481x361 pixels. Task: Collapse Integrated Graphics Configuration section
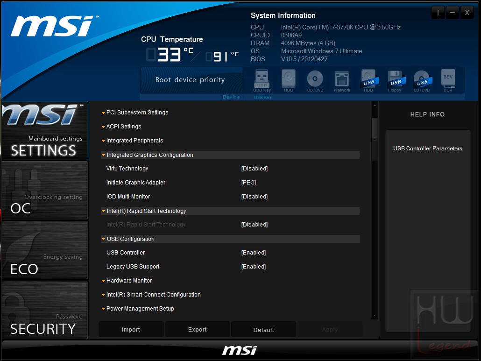[230, 155]
